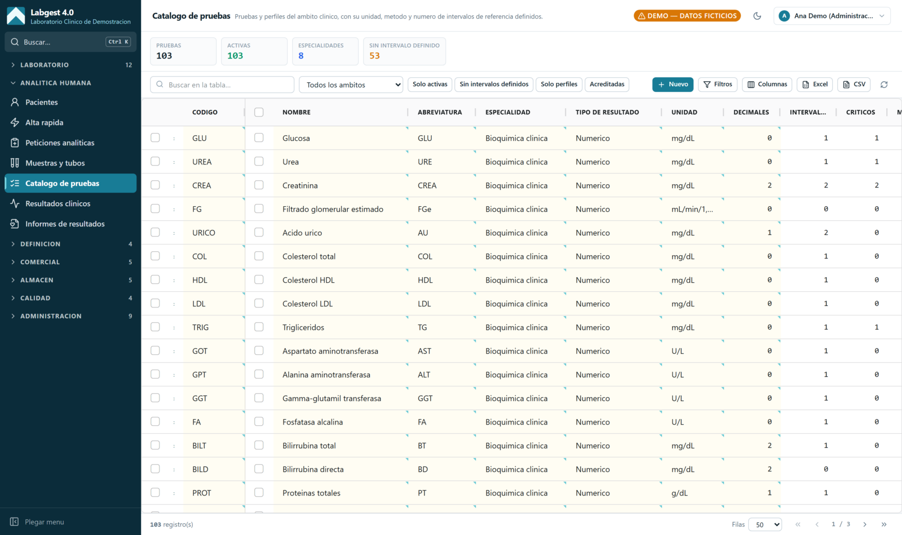Viewport: 902px width, 535px height.
Task: Click the Nuevo button
Action: pos(673,84)
